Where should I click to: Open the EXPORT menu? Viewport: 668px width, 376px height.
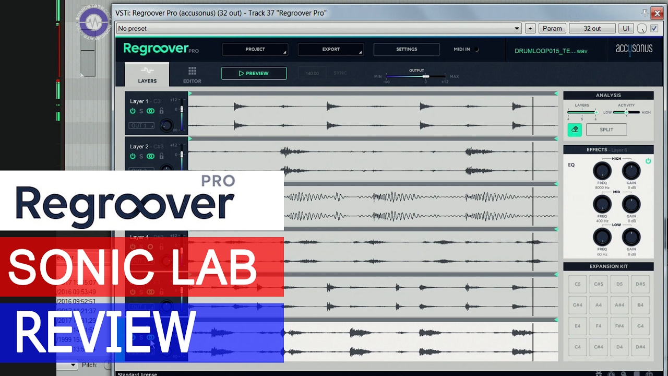coord(331,49)
